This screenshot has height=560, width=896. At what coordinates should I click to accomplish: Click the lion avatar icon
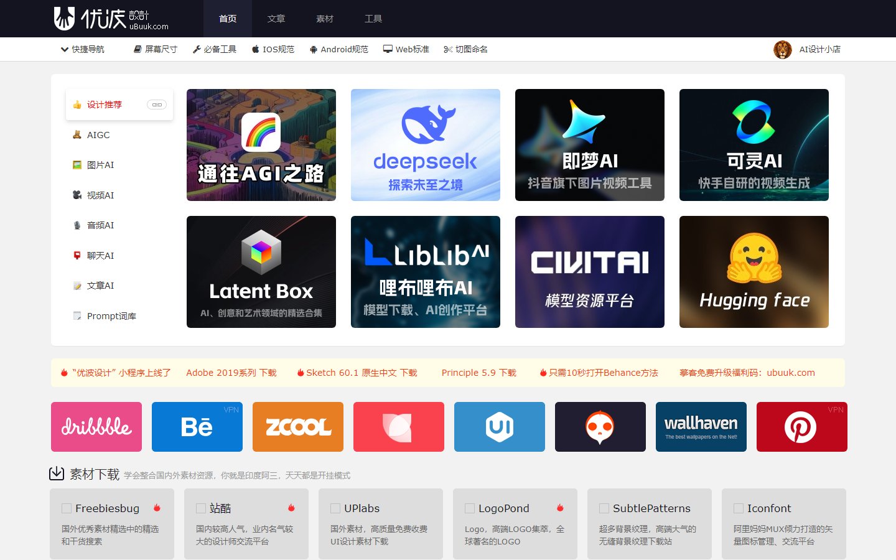(782, 49)
